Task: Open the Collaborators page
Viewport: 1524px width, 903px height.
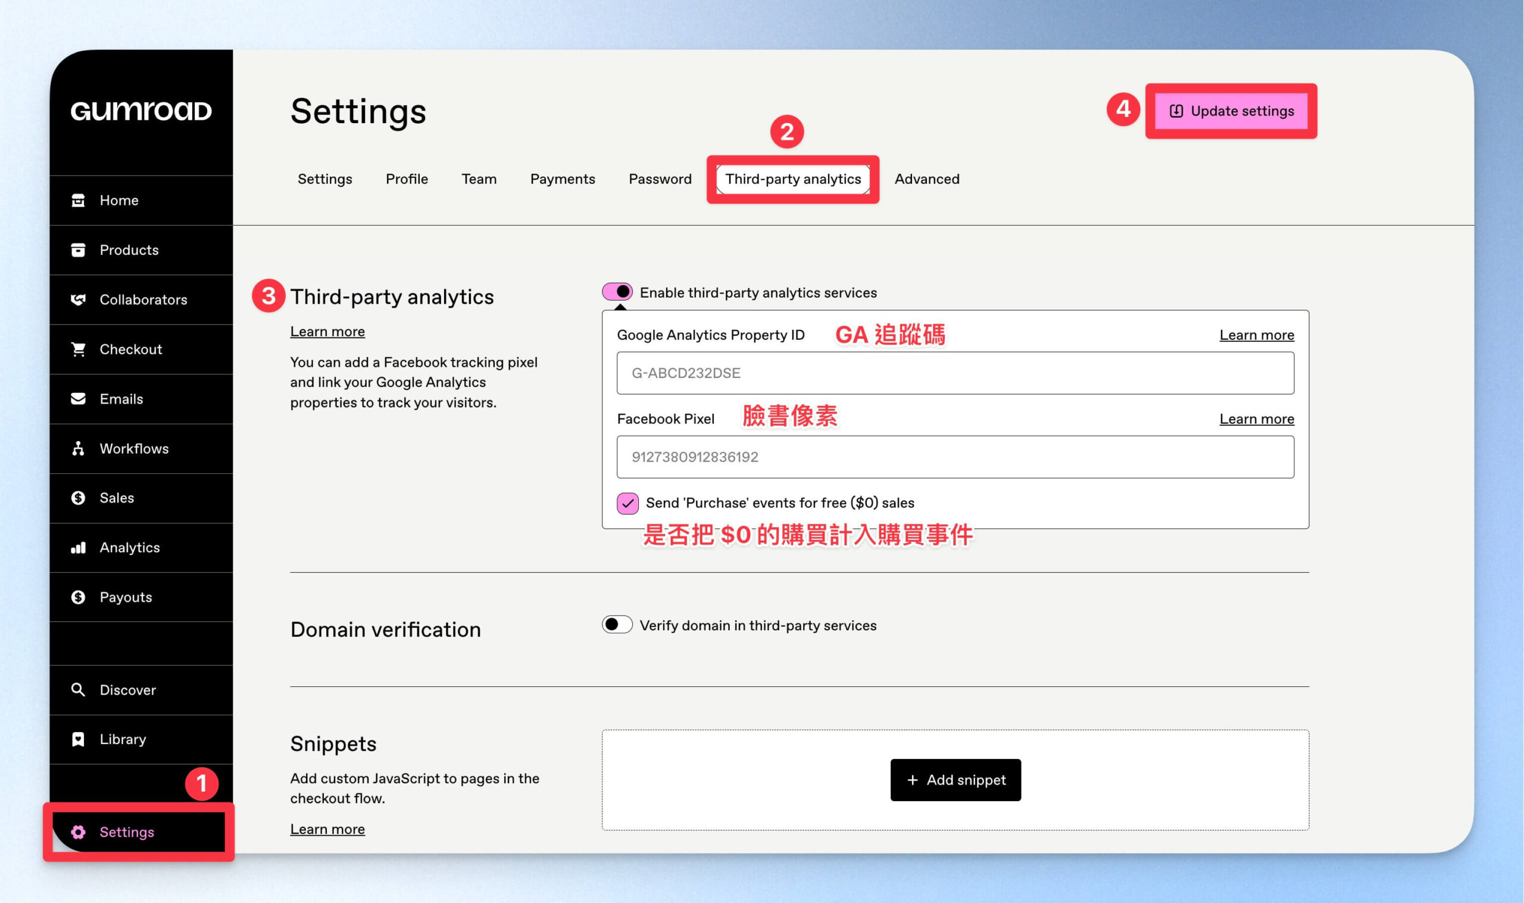Action: 141,299
